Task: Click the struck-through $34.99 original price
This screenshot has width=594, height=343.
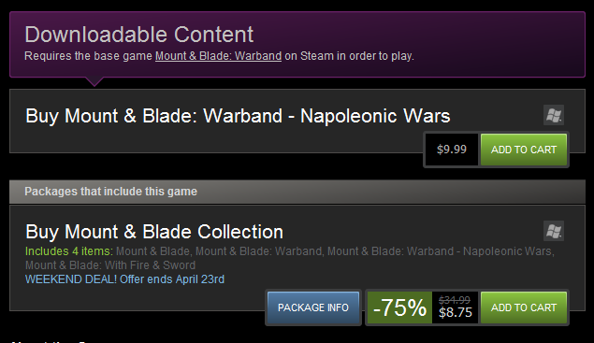Action: [x=455, y=300]
